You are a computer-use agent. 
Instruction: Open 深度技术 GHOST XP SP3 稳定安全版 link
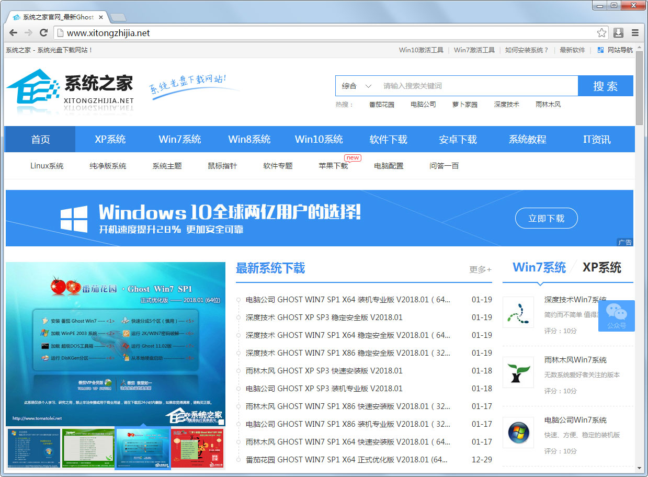coord(324,317)
